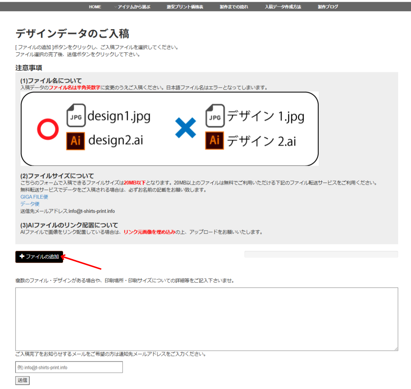Screen dimensions: 411x389
Task: Go to HOME in the top navigation
Action: tap(95, 7)
